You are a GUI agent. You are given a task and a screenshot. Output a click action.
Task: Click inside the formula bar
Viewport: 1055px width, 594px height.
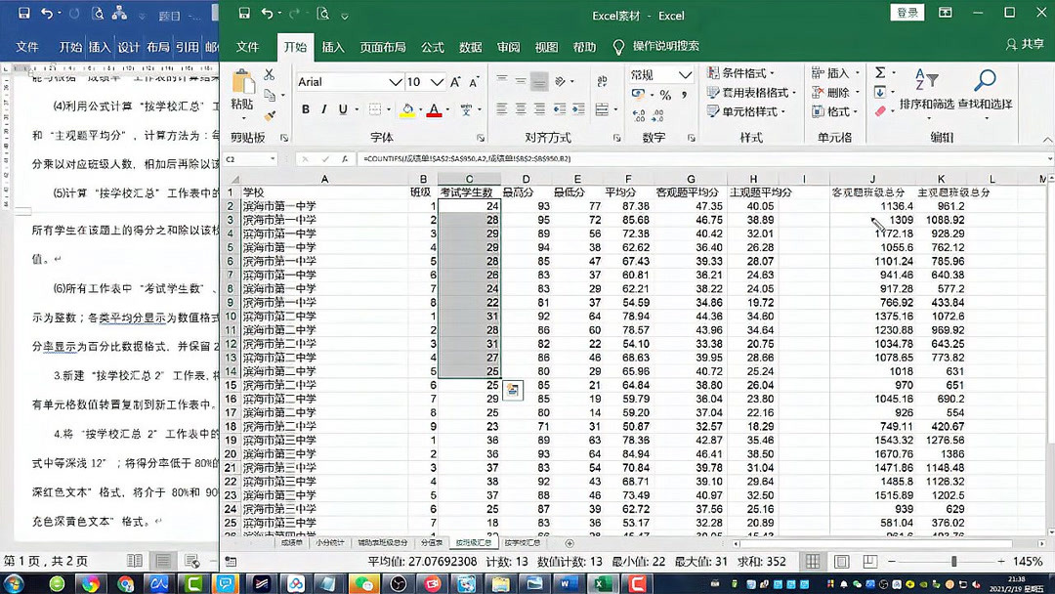click(x=586, y=156)
